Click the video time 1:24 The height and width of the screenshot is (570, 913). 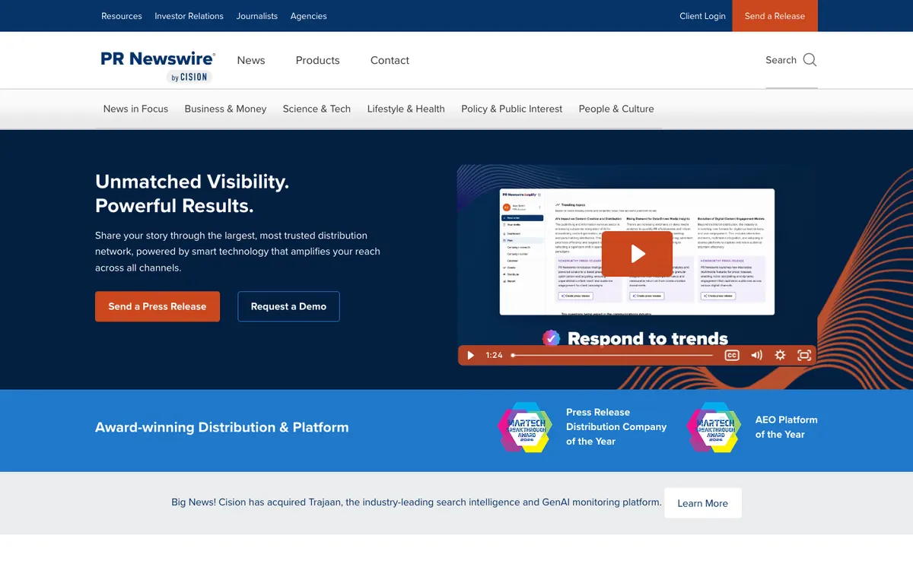pyautogui.click(x=494, y=355)
